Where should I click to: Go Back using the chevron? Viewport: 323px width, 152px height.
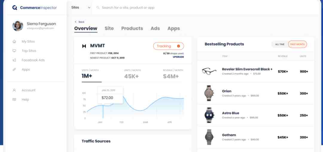coord(76,22)
